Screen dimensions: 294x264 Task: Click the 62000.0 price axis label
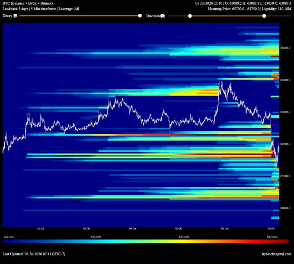click(x=285, y=144)
